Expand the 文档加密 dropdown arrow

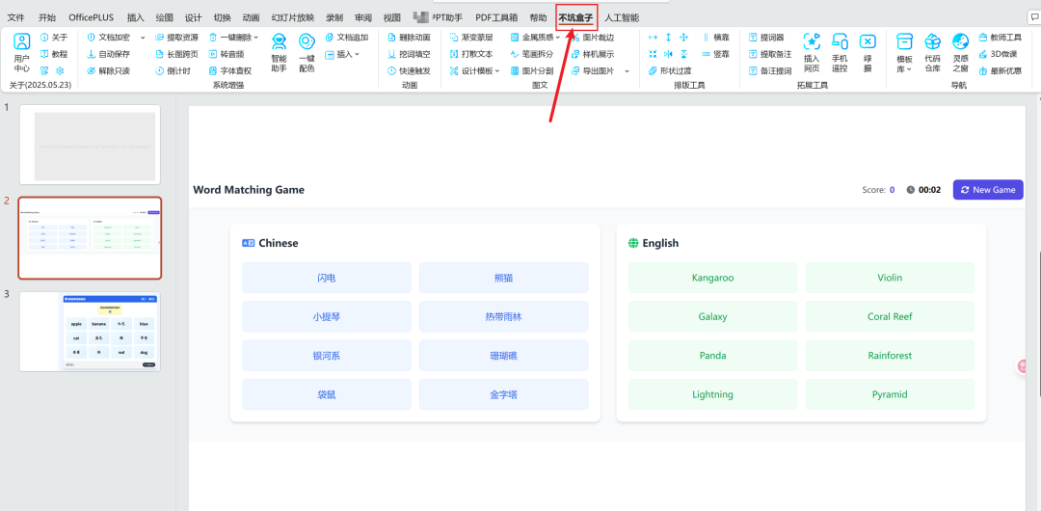point(143,38)
